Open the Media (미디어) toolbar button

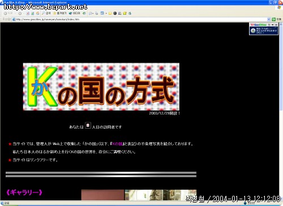pyautogui.click(x=75, y=14)
